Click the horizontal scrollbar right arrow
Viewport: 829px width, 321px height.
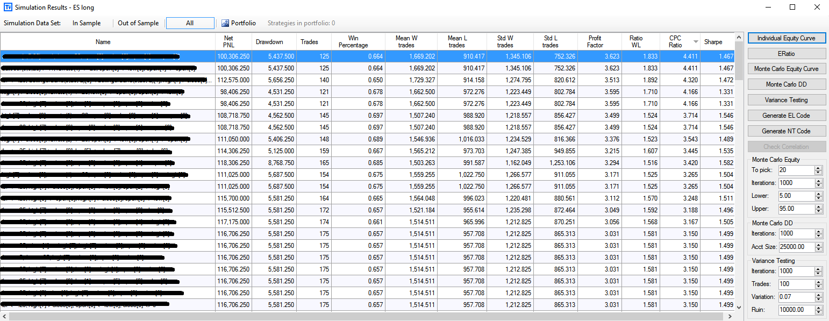pos(730,316)
